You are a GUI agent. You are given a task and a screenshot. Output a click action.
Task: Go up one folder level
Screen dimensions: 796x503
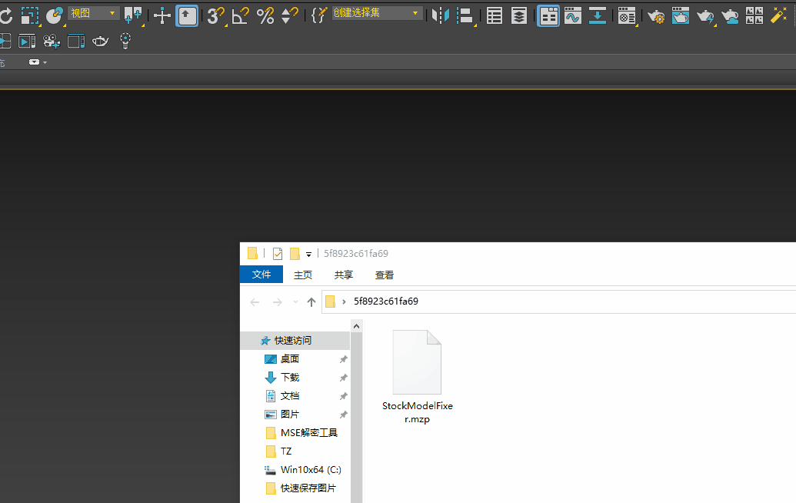(x=311, y=302)
